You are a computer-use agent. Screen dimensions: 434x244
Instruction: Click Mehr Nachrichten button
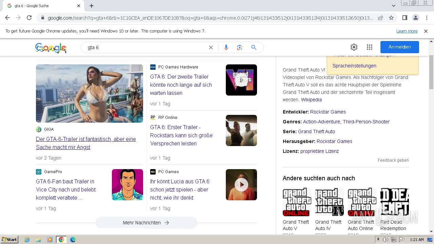[146, 223]
